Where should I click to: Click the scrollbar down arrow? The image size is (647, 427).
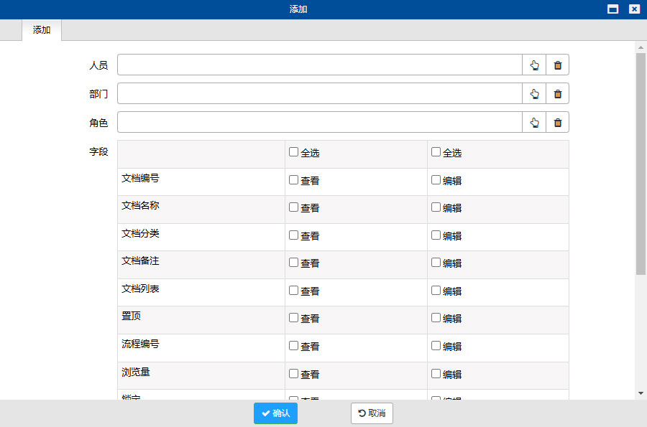[x=641, y=393]
